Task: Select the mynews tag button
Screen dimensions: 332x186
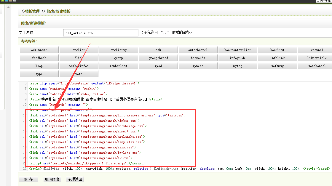Action: (x=198, y=66)
